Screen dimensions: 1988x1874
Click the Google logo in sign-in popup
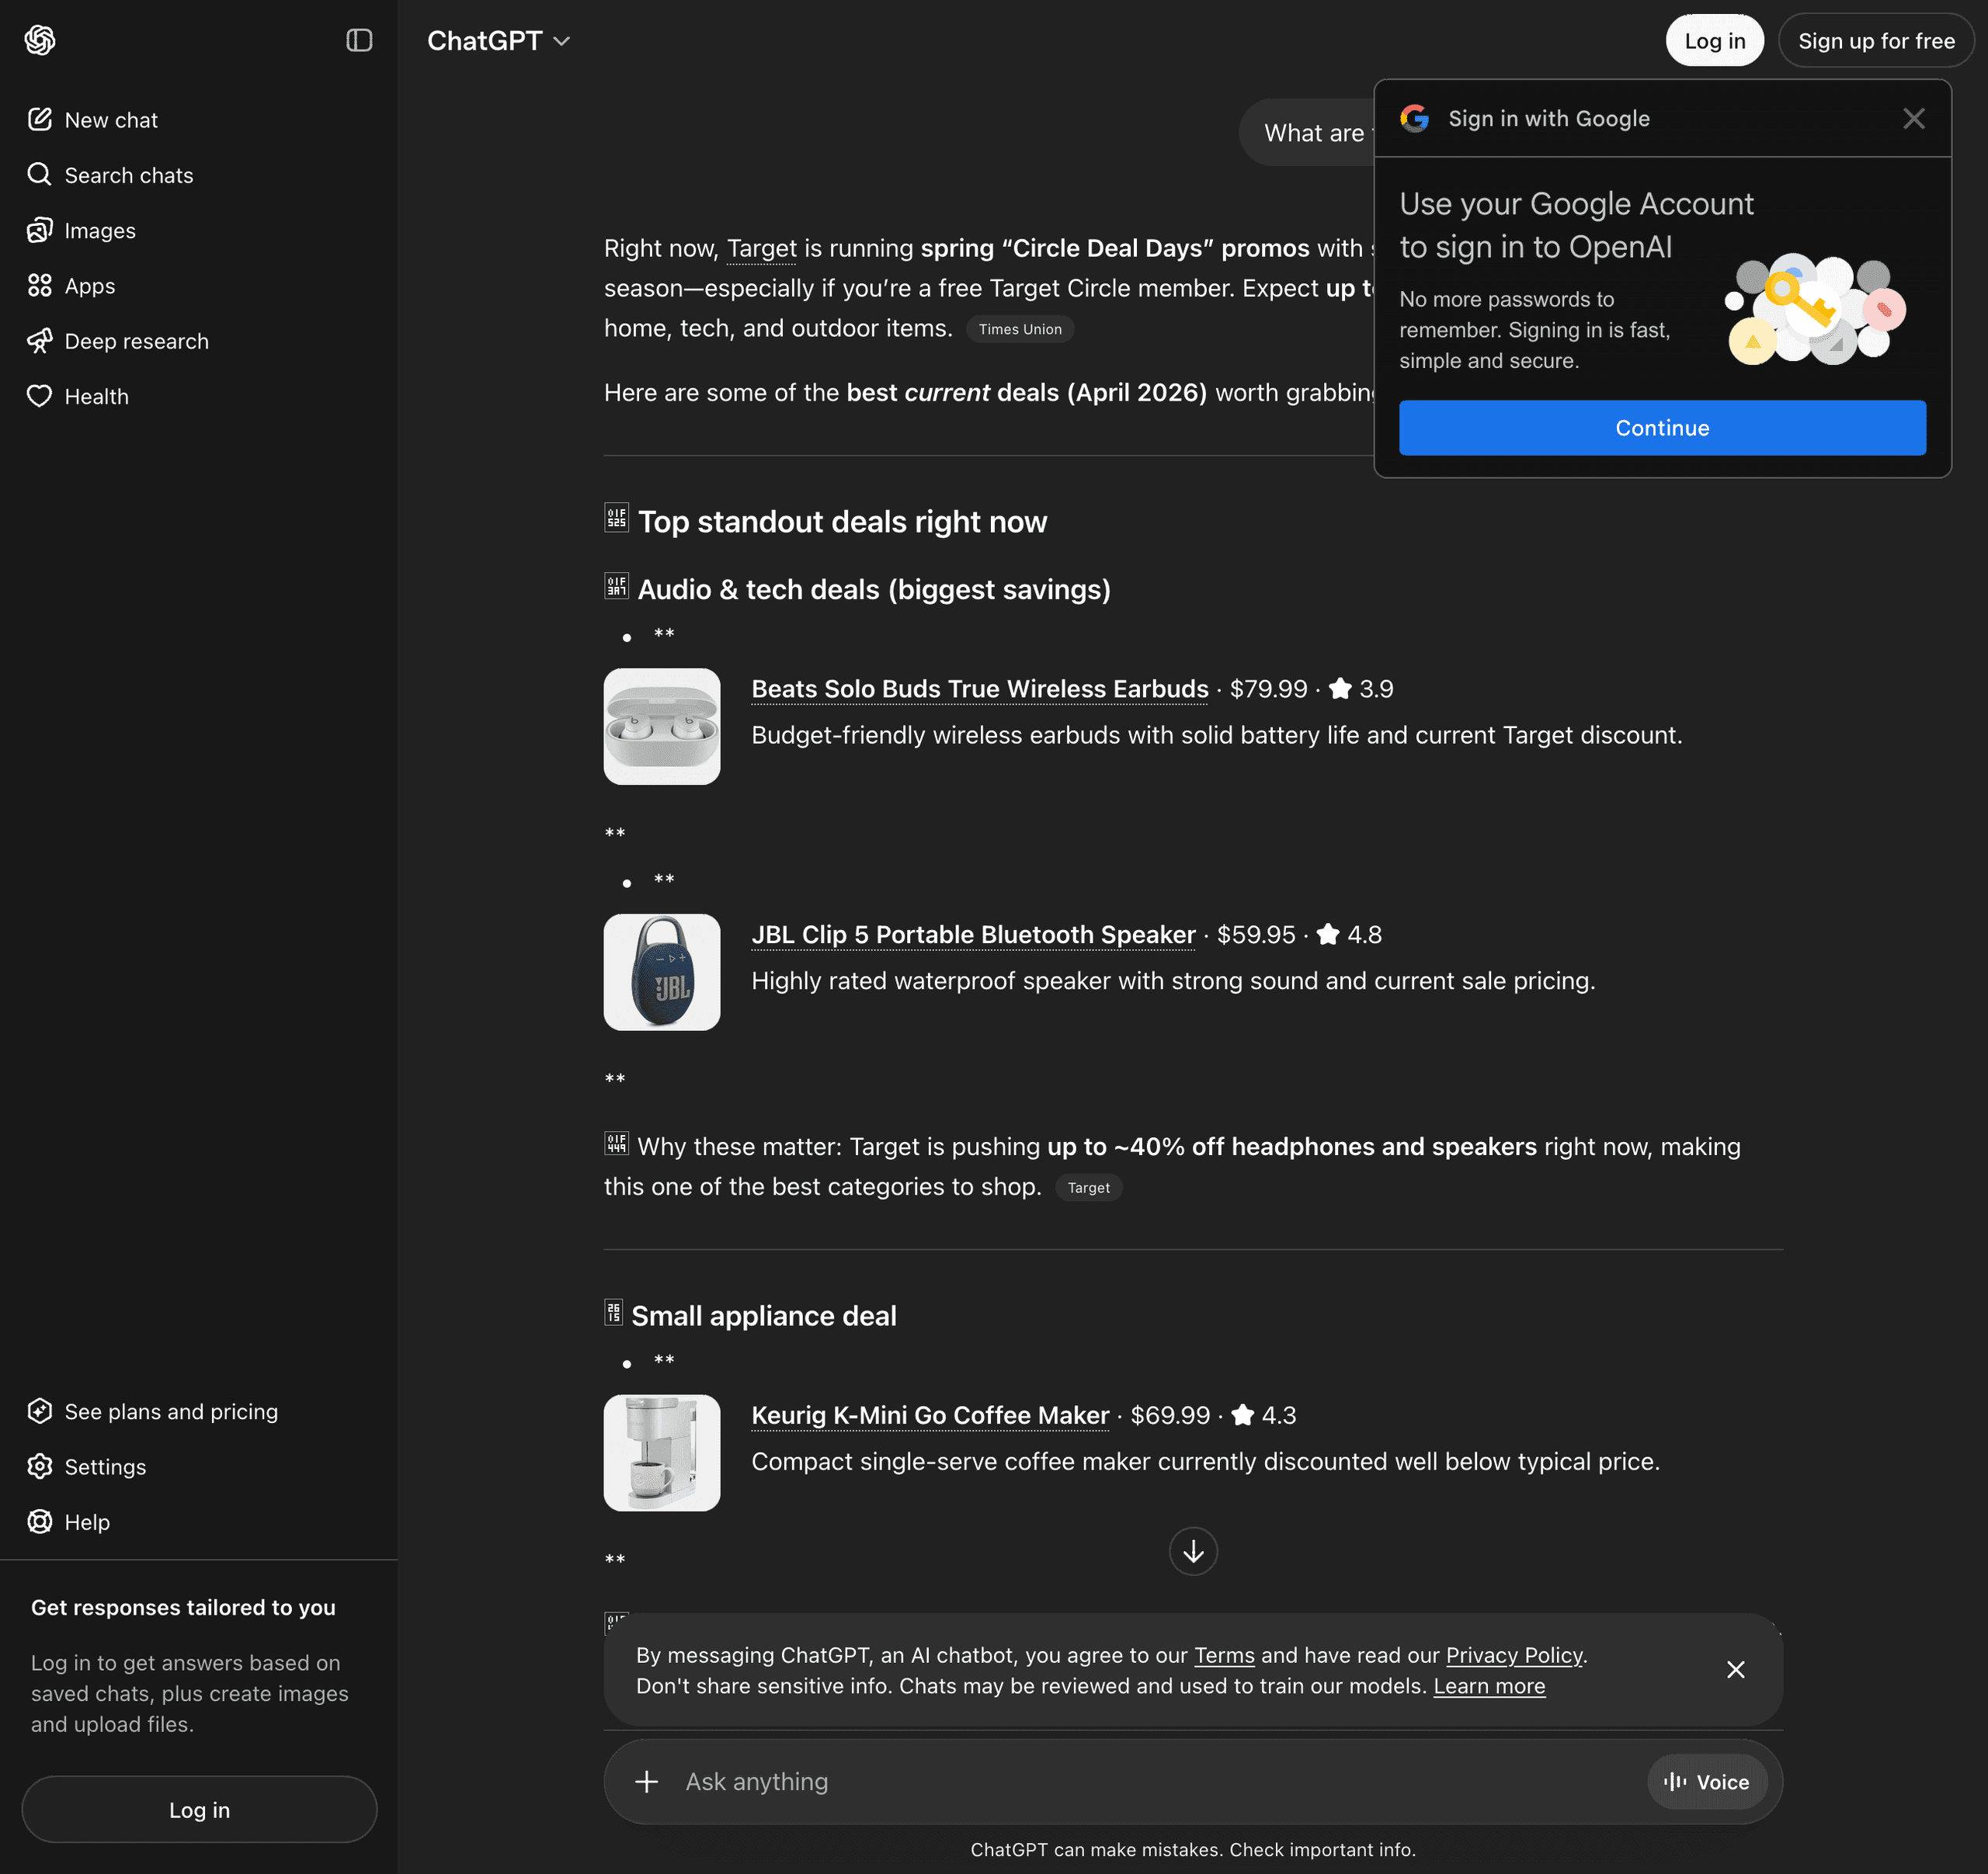1414,119
